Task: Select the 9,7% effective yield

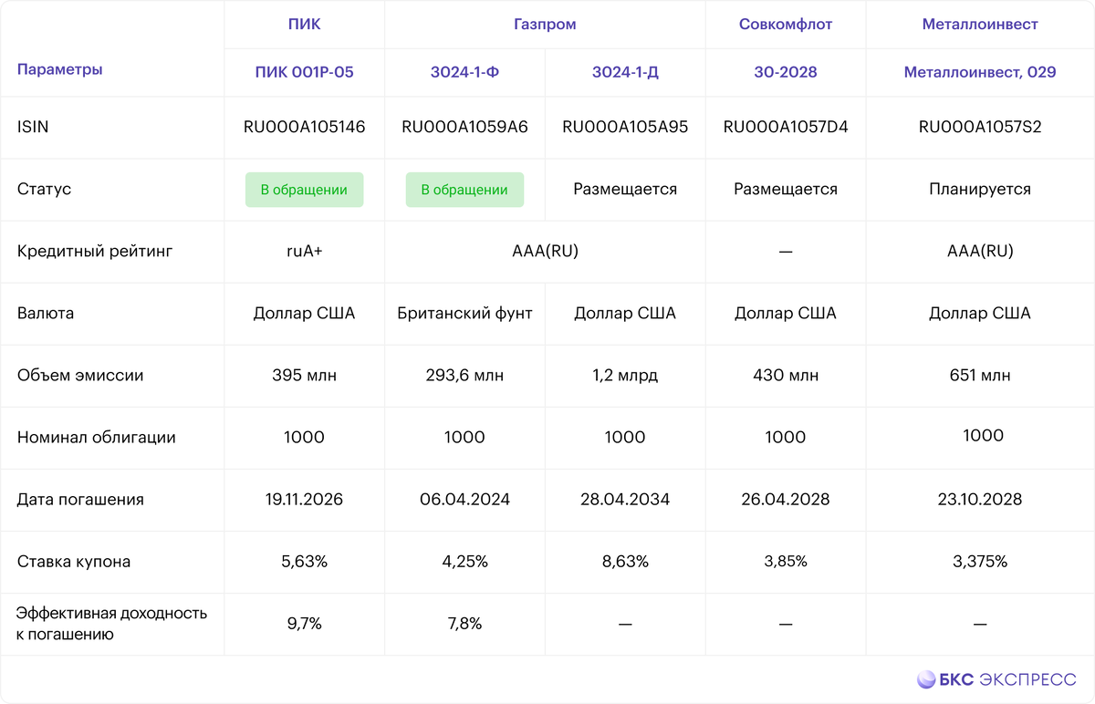Action: click(x=304, y=624)
